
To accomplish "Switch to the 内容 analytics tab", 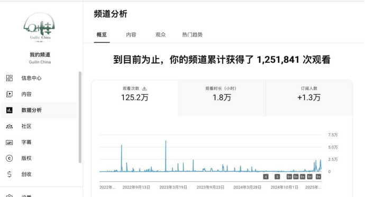I will 131,35.
